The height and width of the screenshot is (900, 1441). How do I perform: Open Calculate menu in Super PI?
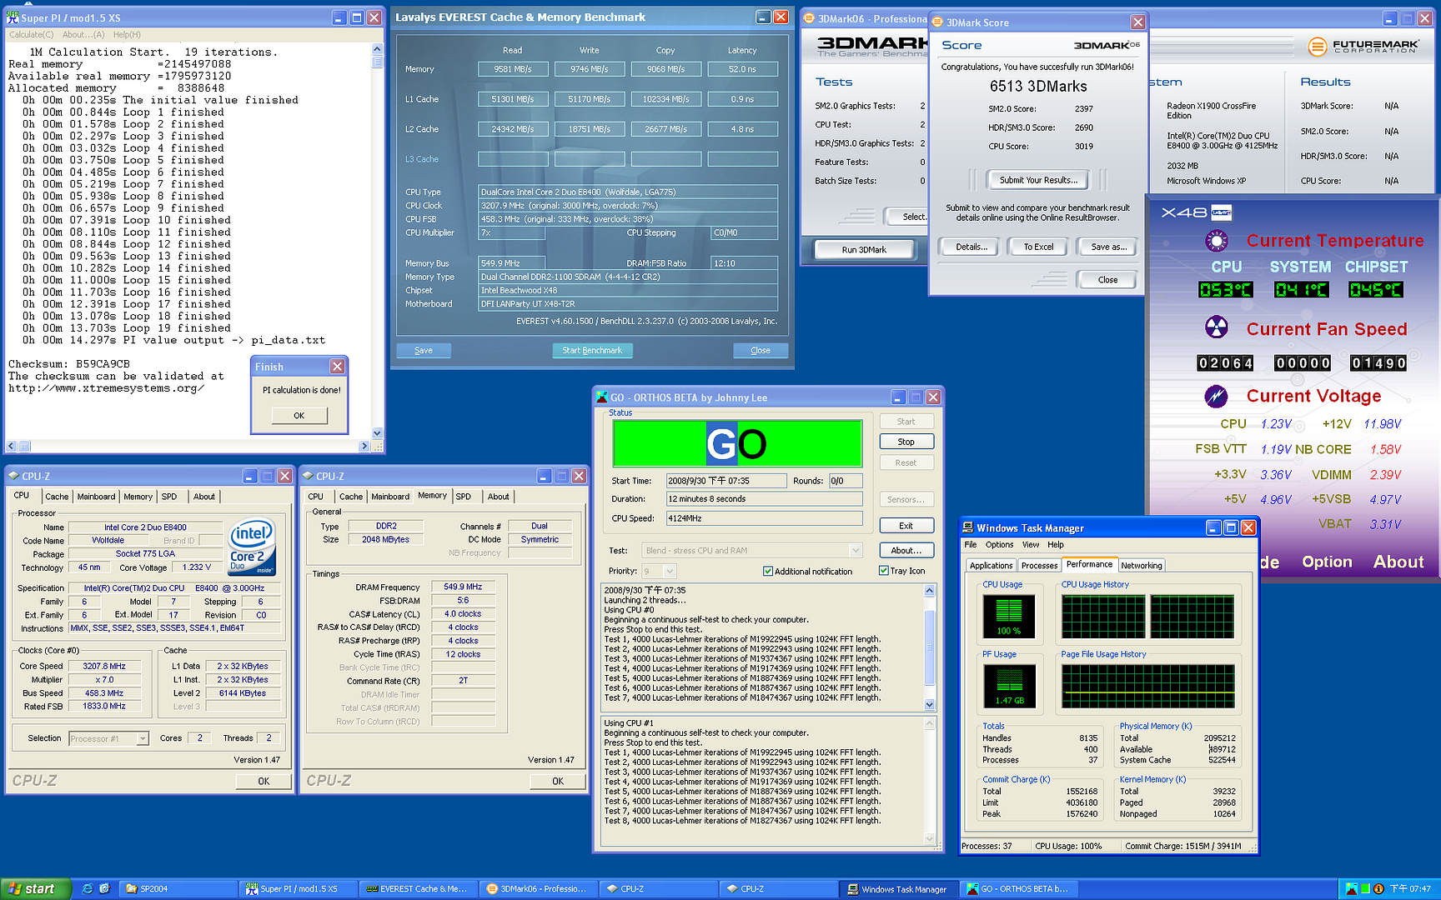[31, 34]
